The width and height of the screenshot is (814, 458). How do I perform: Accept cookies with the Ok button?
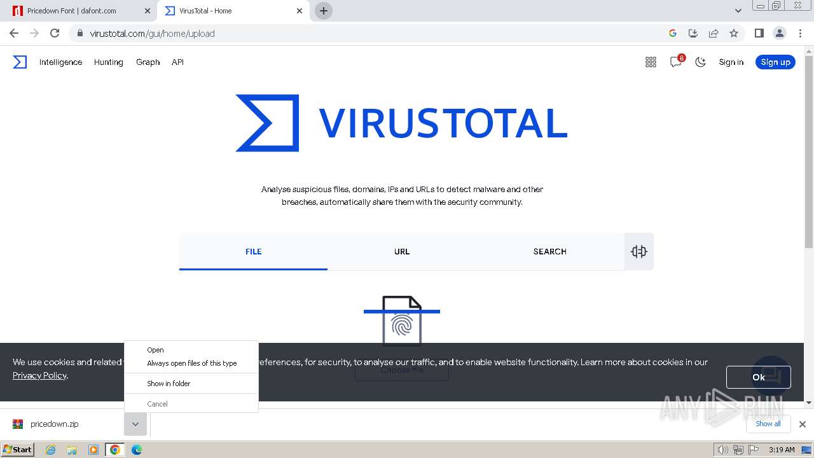[758, 377]
